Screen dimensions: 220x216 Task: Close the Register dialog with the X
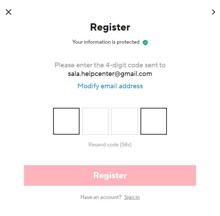[9, 12]
